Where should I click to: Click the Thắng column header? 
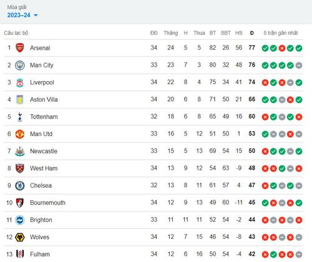pyautogui.click(x=170, y=33)
